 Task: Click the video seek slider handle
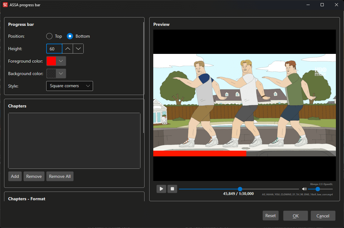[240, 189]
